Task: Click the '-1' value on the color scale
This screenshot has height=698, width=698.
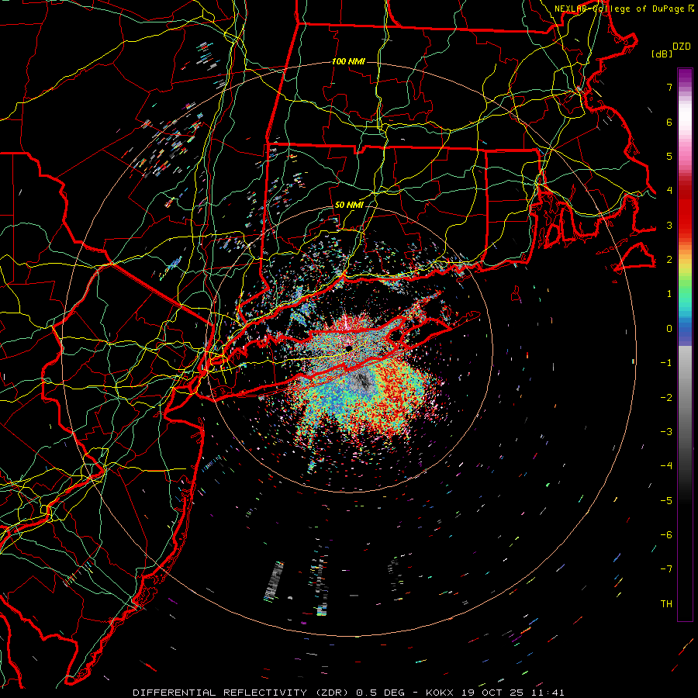Action: tap(666, 363)
